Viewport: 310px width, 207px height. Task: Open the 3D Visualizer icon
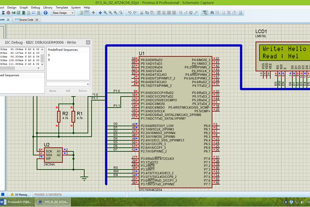coord(14,13)
